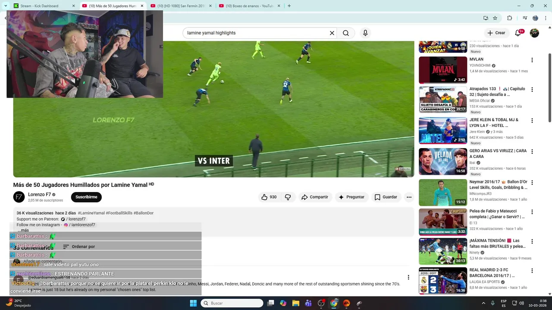This screenshot has height=310, width=552.
Task: Open options for GERO ARIAS VS VIRUZZ video
Action: pos(532,152)
